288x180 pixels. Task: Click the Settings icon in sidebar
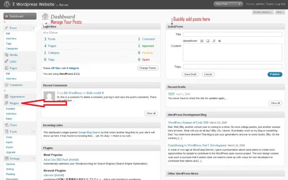6,158
